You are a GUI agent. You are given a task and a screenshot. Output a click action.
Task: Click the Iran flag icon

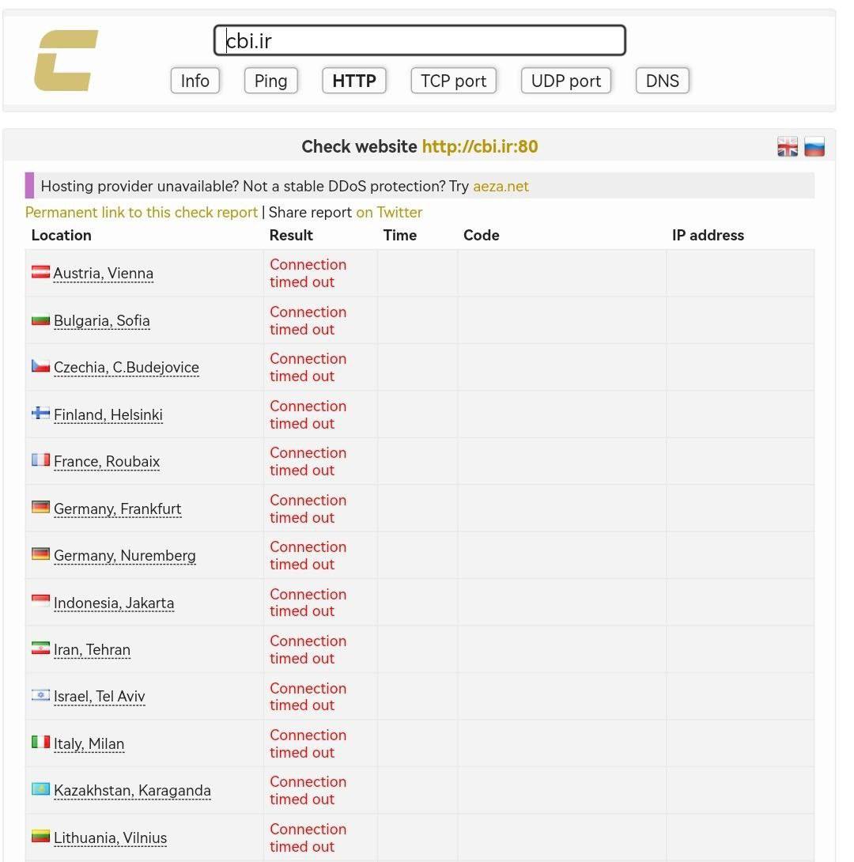point(40,648)
